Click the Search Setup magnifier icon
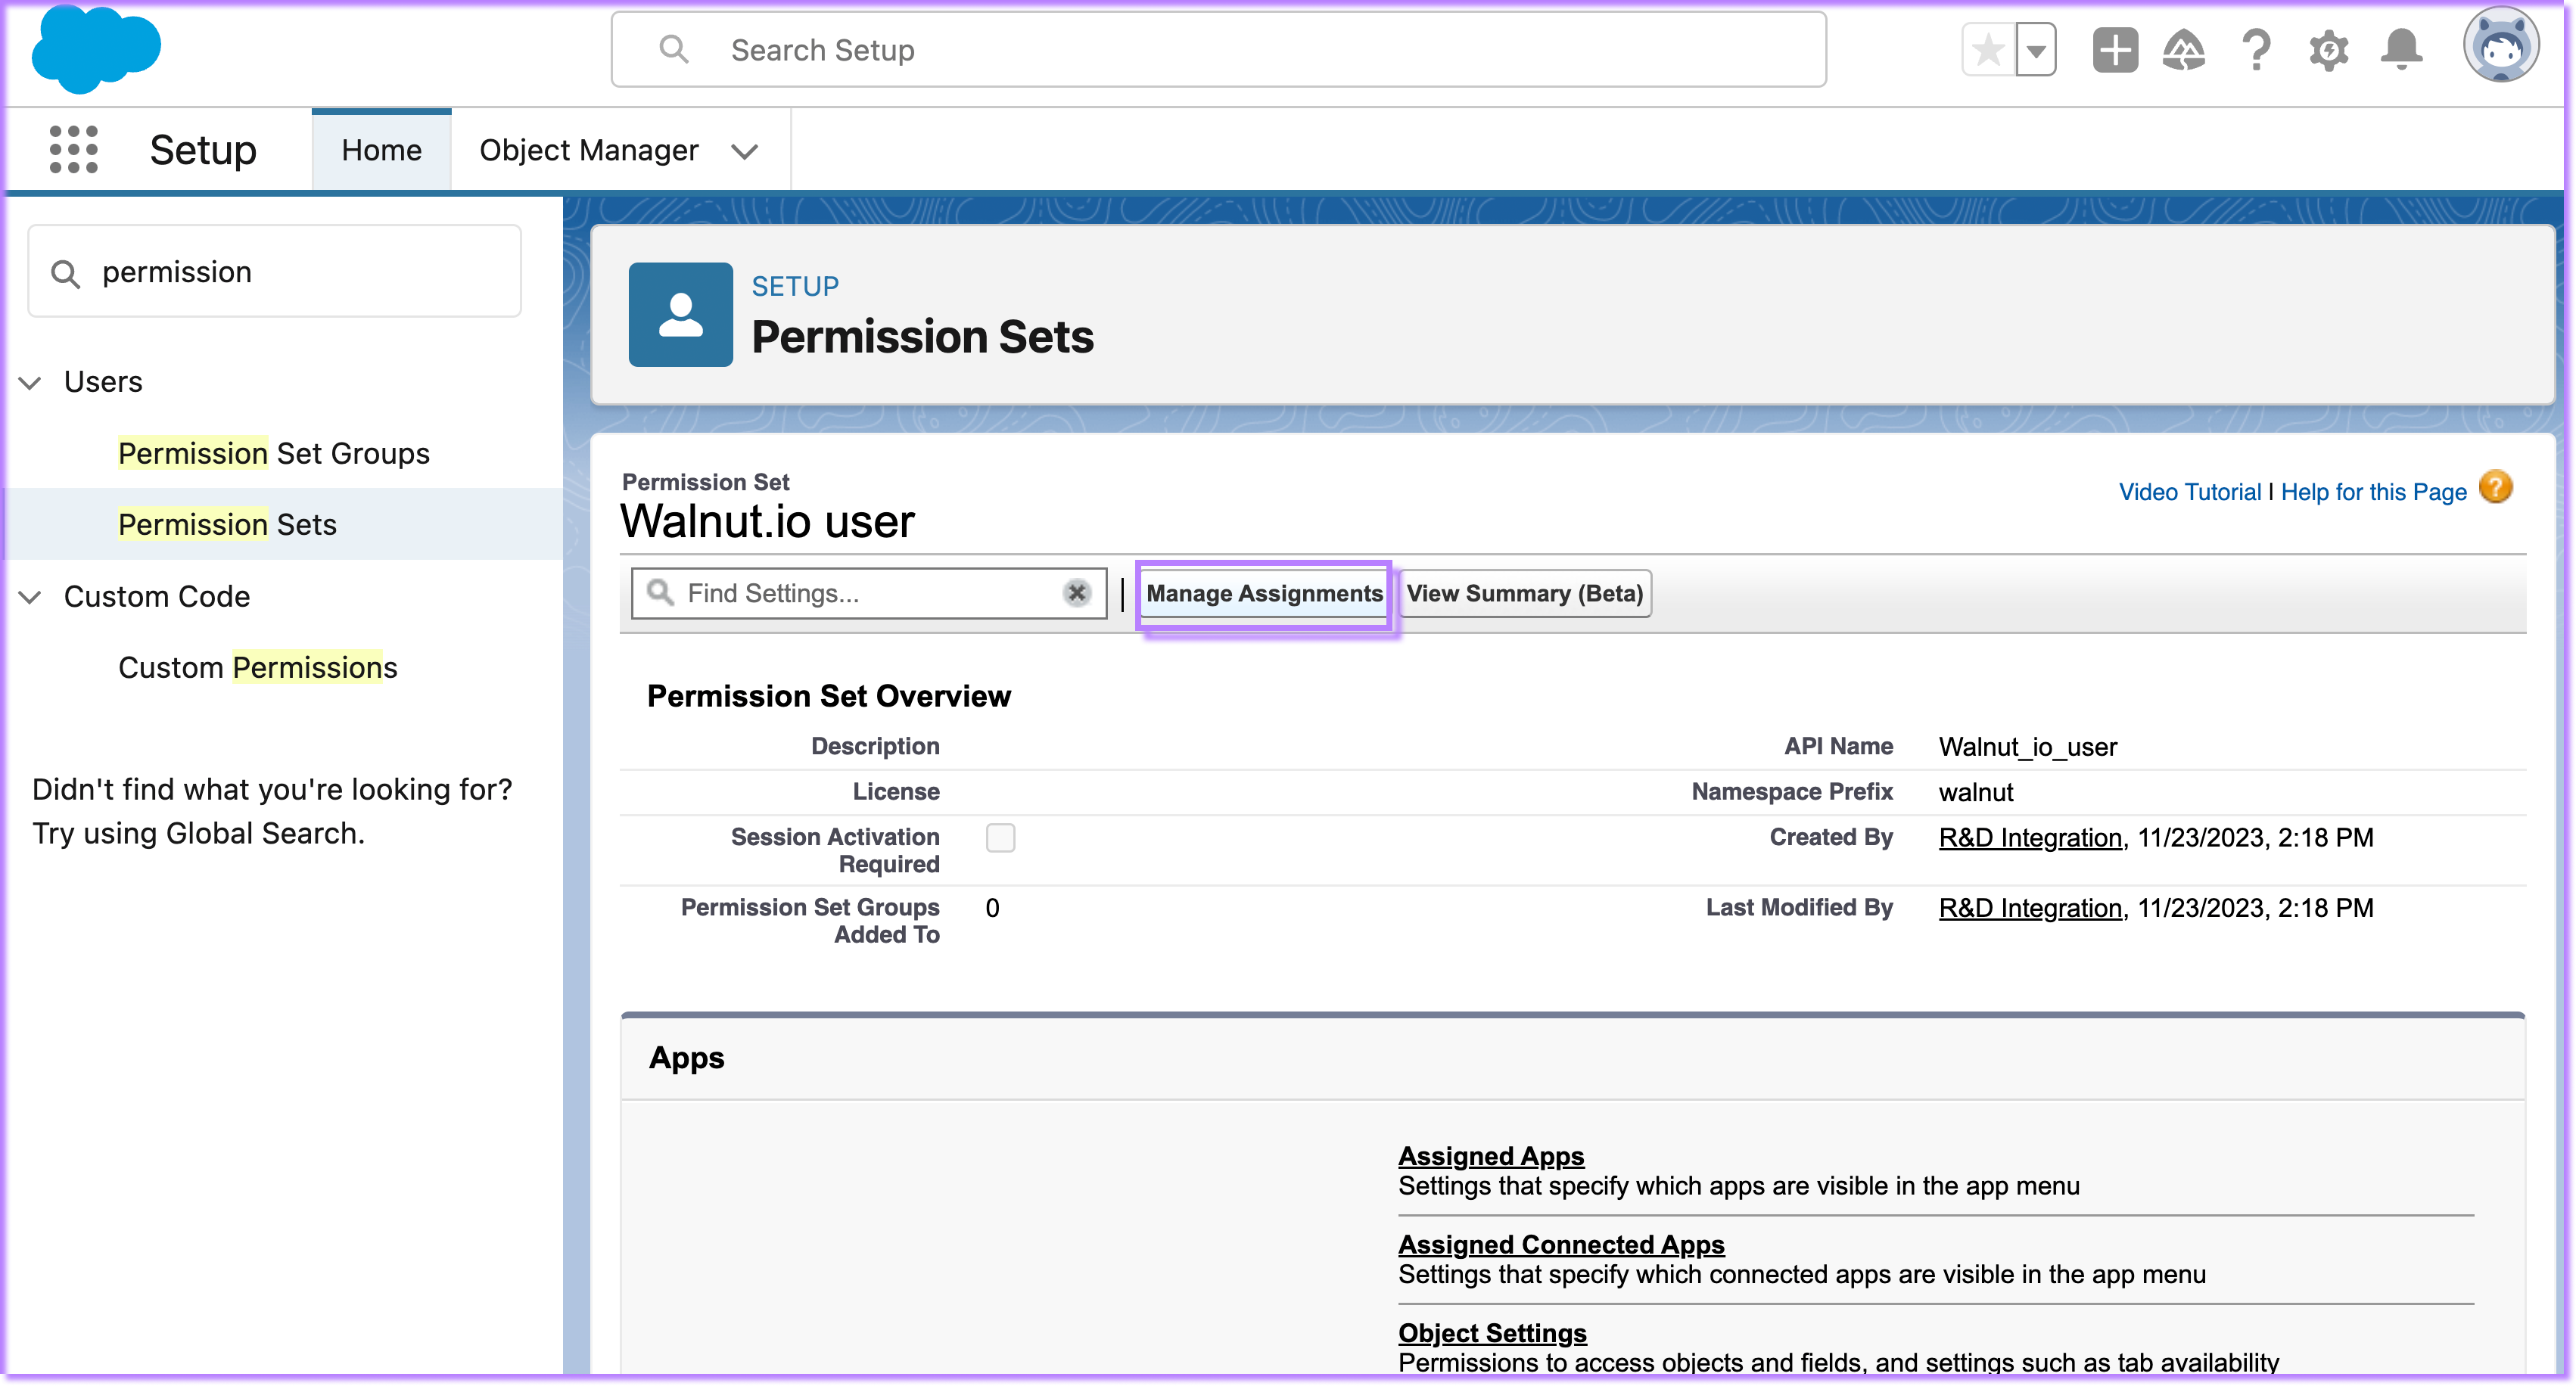Screen dimensions: 2576x1386 click(675, 49)
